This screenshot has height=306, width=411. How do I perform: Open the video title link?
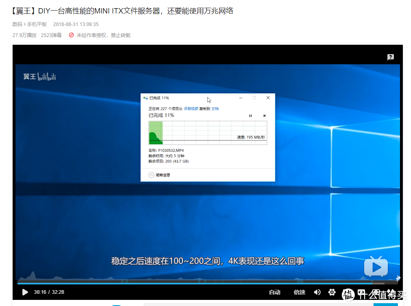tap(122, 11)
